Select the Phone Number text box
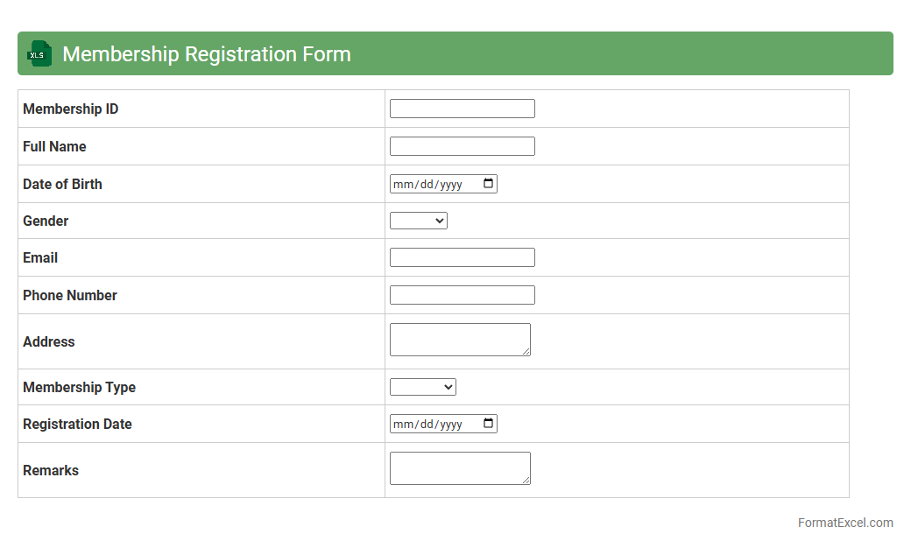The width and height of the screenshot is (911, 548). 462,295
